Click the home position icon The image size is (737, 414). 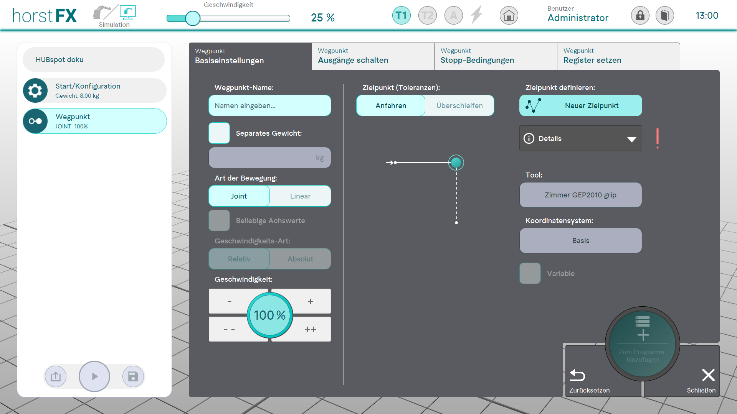coord(509,16)
